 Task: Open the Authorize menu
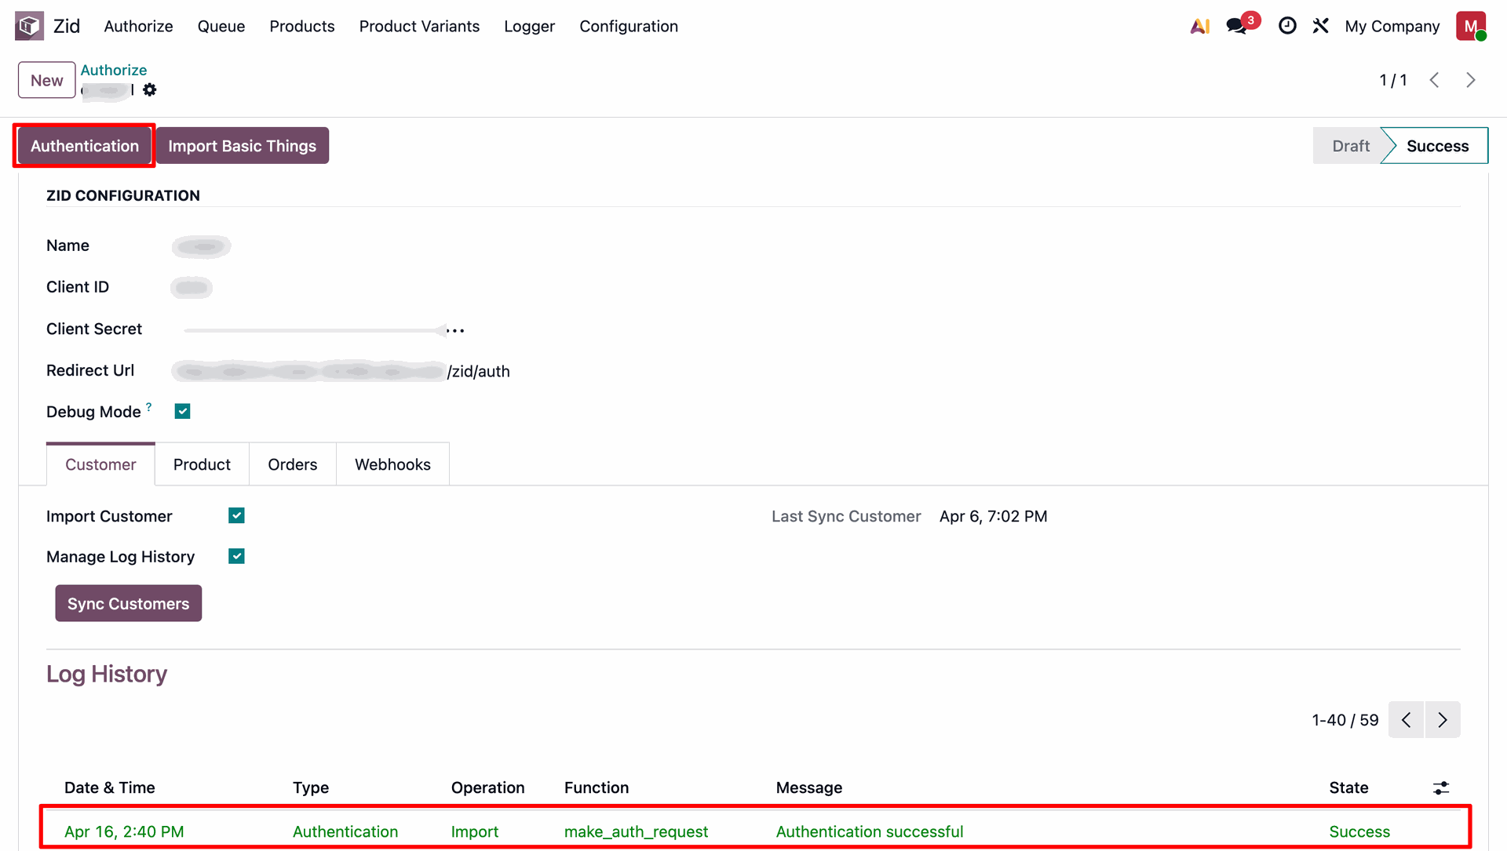point(138,26)
